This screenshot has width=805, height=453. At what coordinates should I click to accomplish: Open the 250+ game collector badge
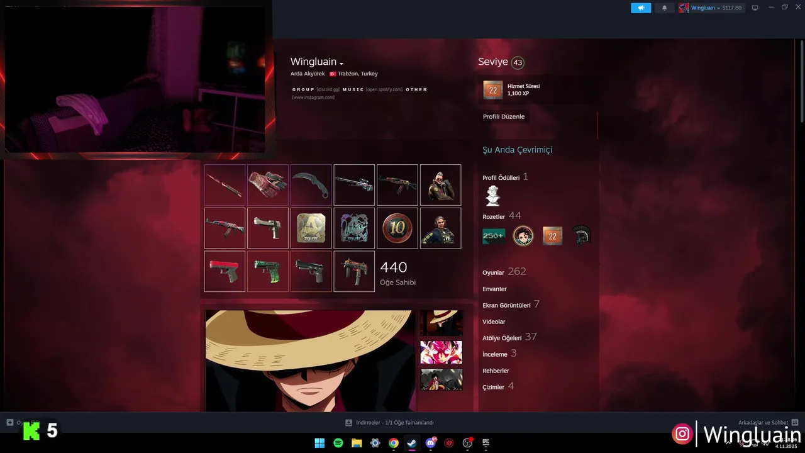[494, 236]
